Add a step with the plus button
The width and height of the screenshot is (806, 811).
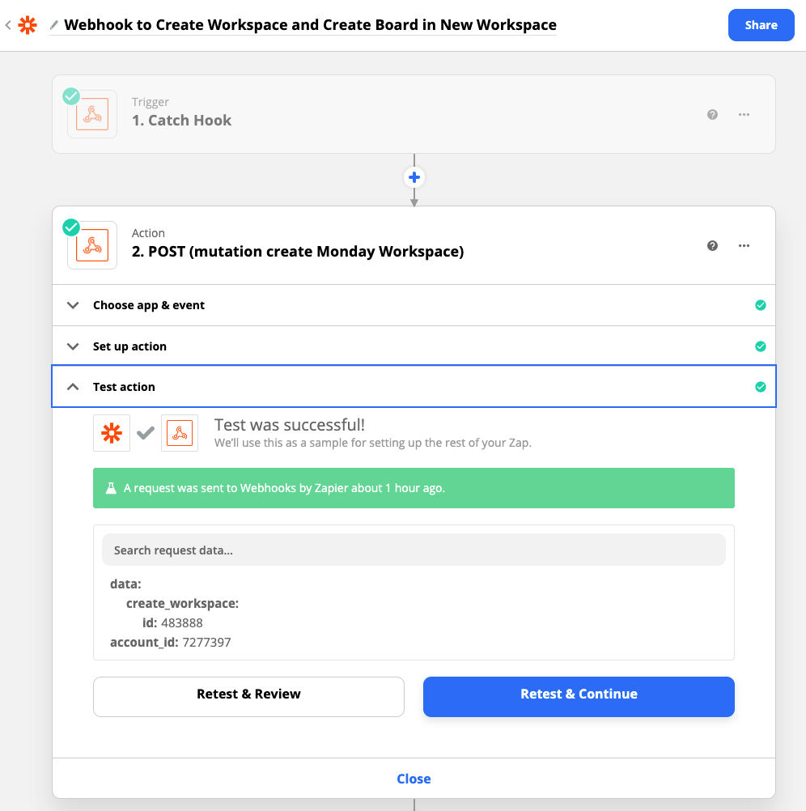(414, 177)
